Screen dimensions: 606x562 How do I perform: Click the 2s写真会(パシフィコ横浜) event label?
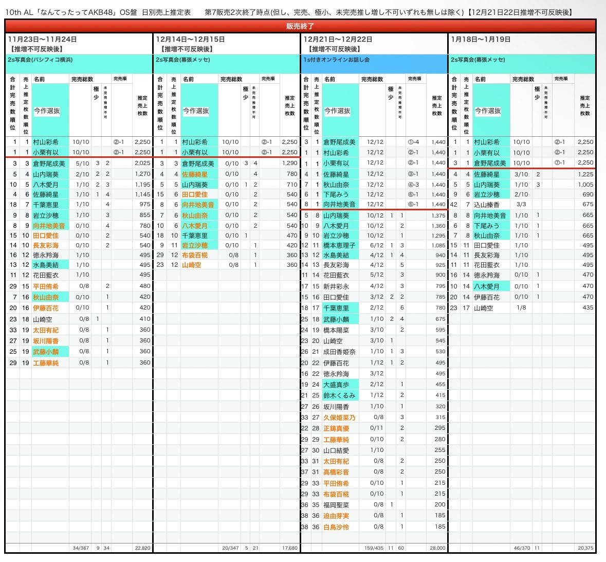[40, 60]
